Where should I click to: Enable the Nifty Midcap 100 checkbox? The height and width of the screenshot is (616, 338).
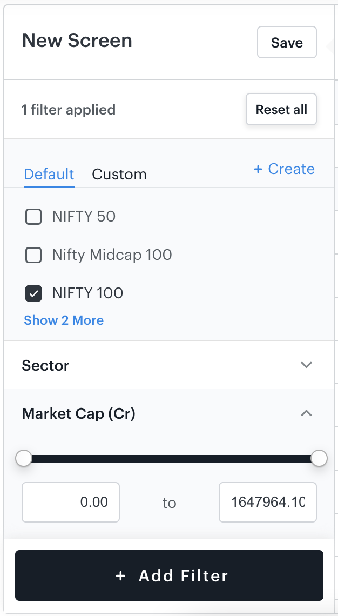(x=34, y=255)
